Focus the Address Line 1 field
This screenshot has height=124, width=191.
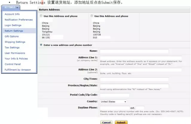point(141,58)
